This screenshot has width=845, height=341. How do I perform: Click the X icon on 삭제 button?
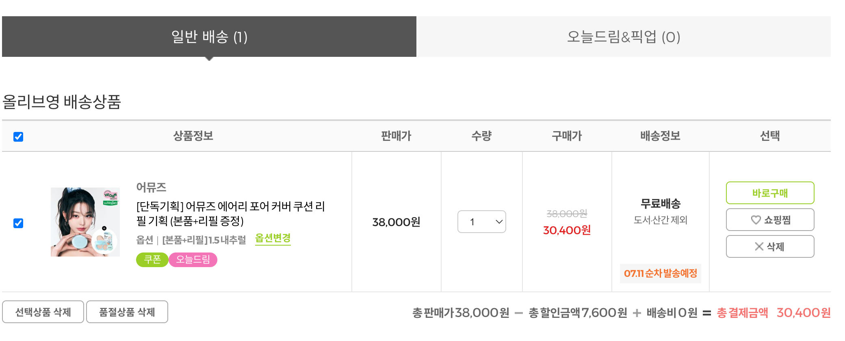(x=759, y=246)
